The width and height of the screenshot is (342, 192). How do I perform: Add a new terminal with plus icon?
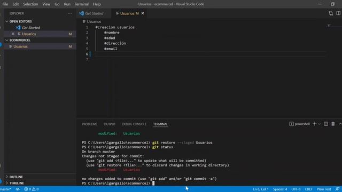pos(315,124)
